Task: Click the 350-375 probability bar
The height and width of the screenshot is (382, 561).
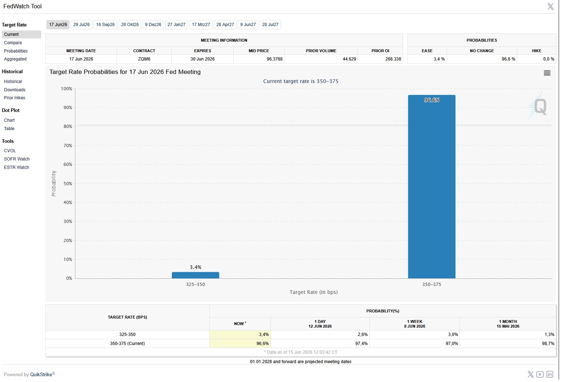Action: [x=431, y=187]
